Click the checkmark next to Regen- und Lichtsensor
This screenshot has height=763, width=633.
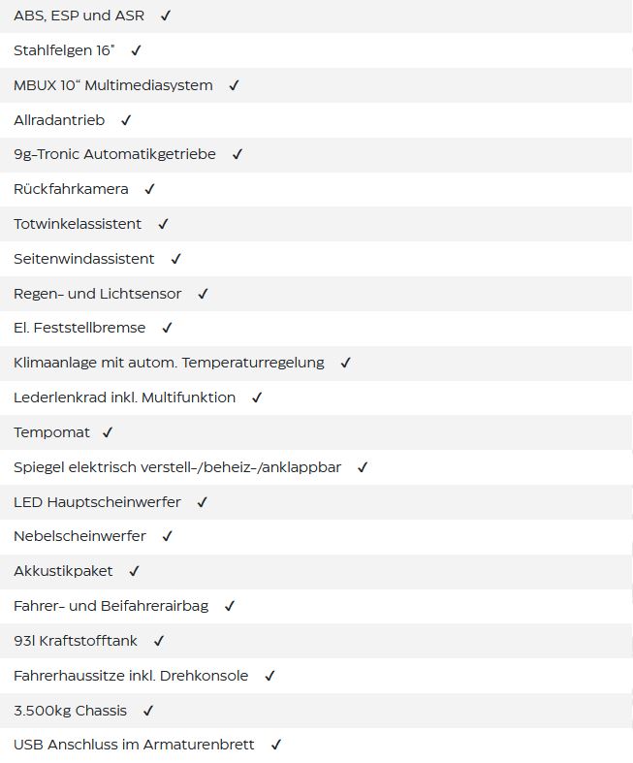[203, 294]
